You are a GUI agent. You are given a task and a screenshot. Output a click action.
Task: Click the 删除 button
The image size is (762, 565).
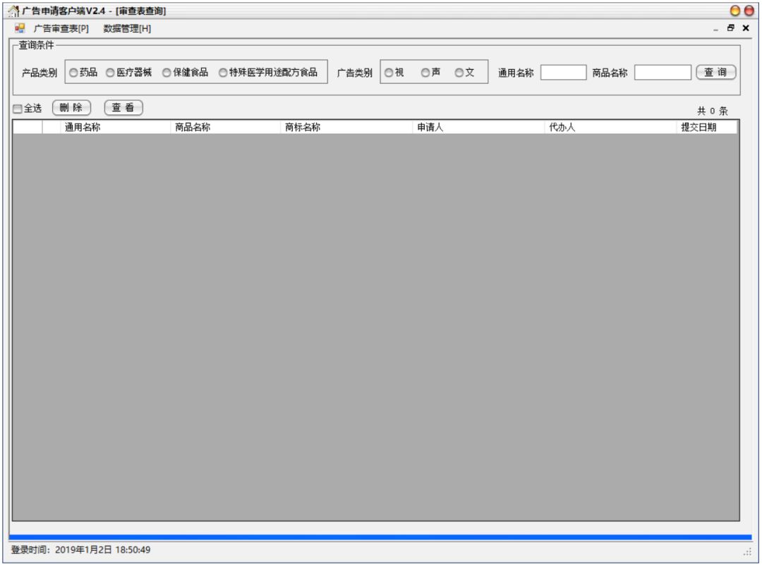(x=71, y=108)
